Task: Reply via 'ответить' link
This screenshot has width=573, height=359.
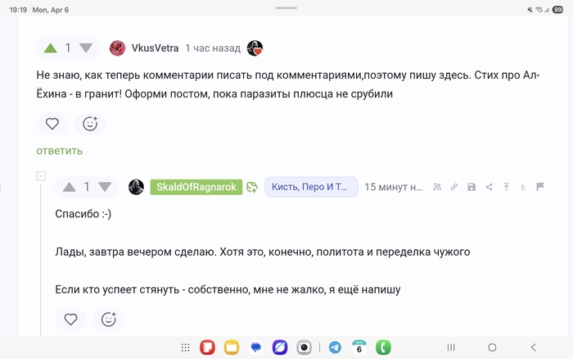Action: coord(60,151)
